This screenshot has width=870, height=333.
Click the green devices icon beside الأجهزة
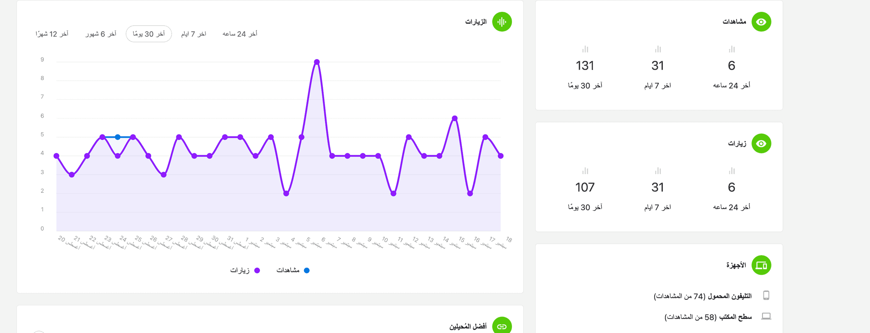(x=761, y=265)
